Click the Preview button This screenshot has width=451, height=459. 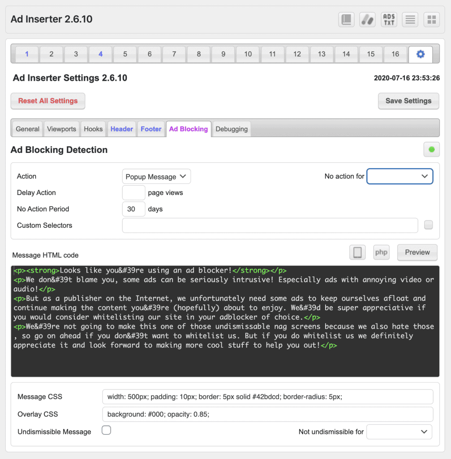tap(417, 252)
